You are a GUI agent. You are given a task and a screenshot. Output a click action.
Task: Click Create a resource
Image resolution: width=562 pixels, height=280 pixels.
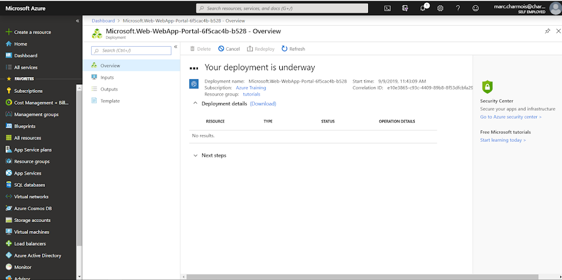pyautogui.click(x=29, y=32)
